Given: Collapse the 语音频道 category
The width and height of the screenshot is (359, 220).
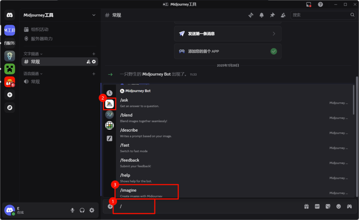Looking at the screenshot, I should (33, 74).
